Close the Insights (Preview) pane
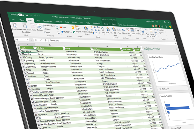194x129 pixels. coord(177,49)
